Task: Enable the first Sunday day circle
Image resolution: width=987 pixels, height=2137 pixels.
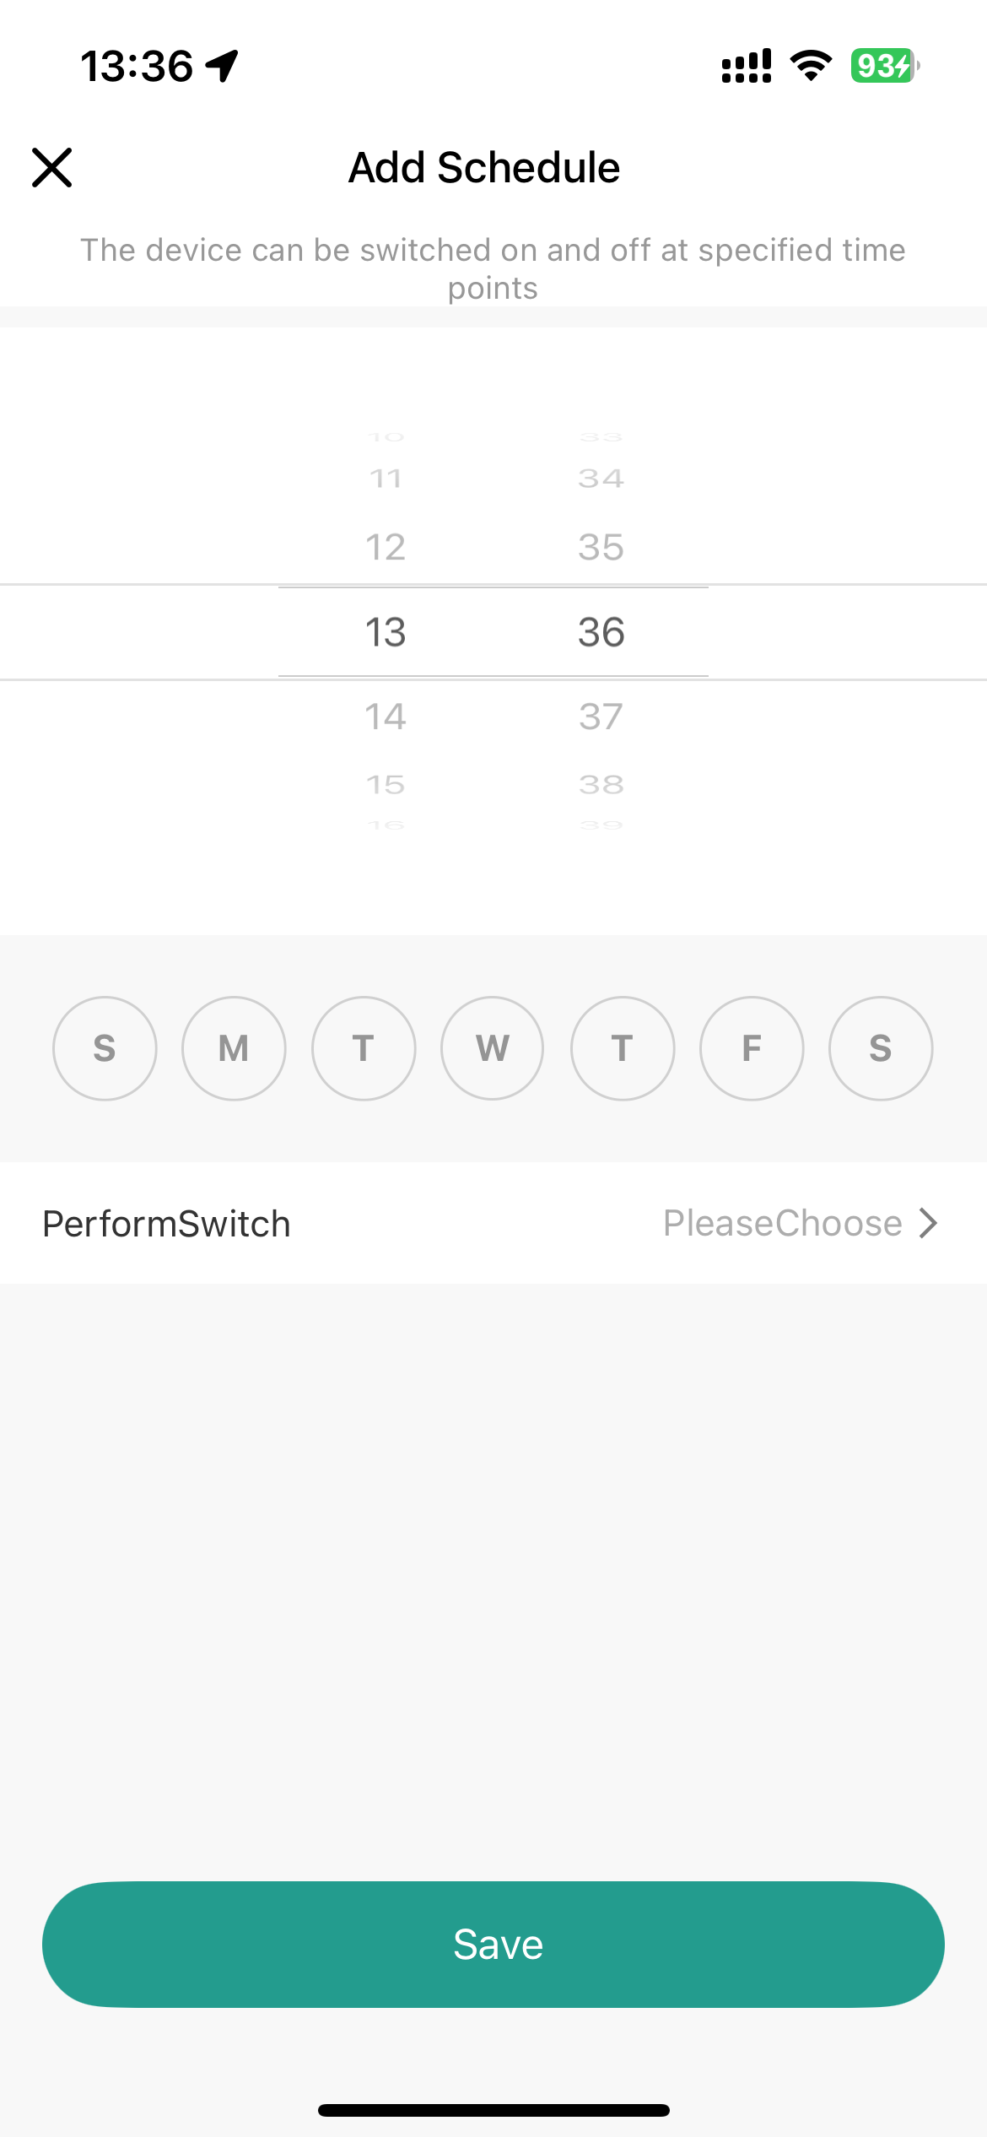Action: click(105, 1048)
